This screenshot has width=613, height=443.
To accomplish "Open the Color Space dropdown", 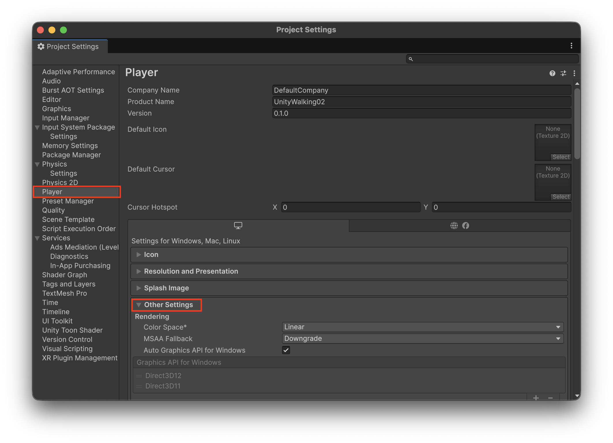I will coord(422,327).
